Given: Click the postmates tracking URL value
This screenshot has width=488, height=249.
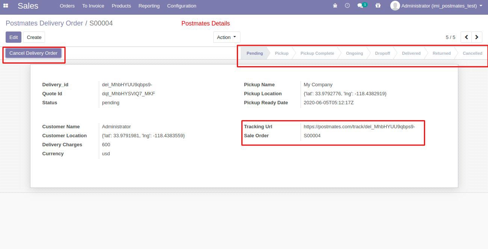Looking at the screenshot, I should click(359, 127).
